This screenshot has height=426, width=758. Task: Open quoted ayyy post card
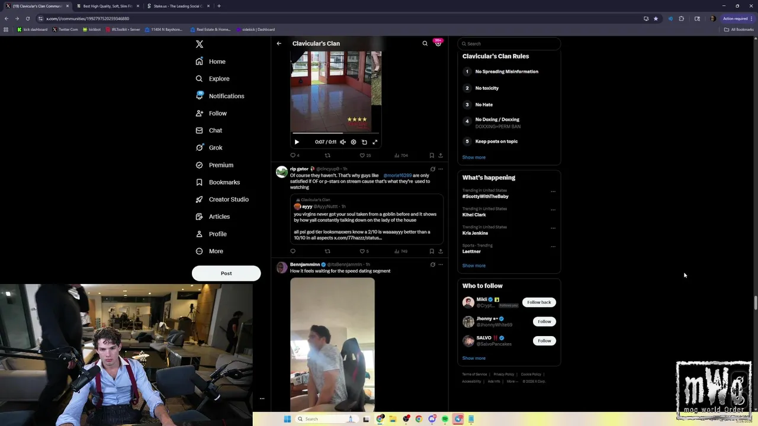367,220
